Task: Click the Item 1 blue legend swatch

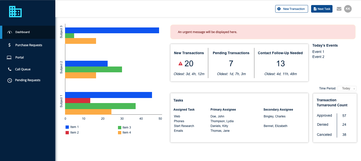Action: click(x=67, y=127)
